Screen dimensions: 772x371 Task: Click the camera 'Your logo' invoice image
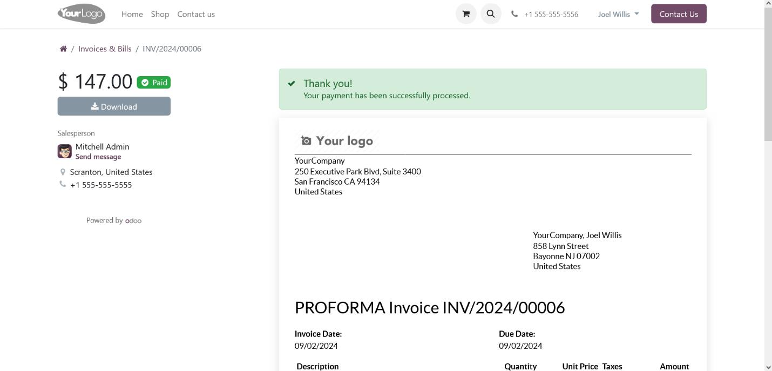(x=337, y=141)
